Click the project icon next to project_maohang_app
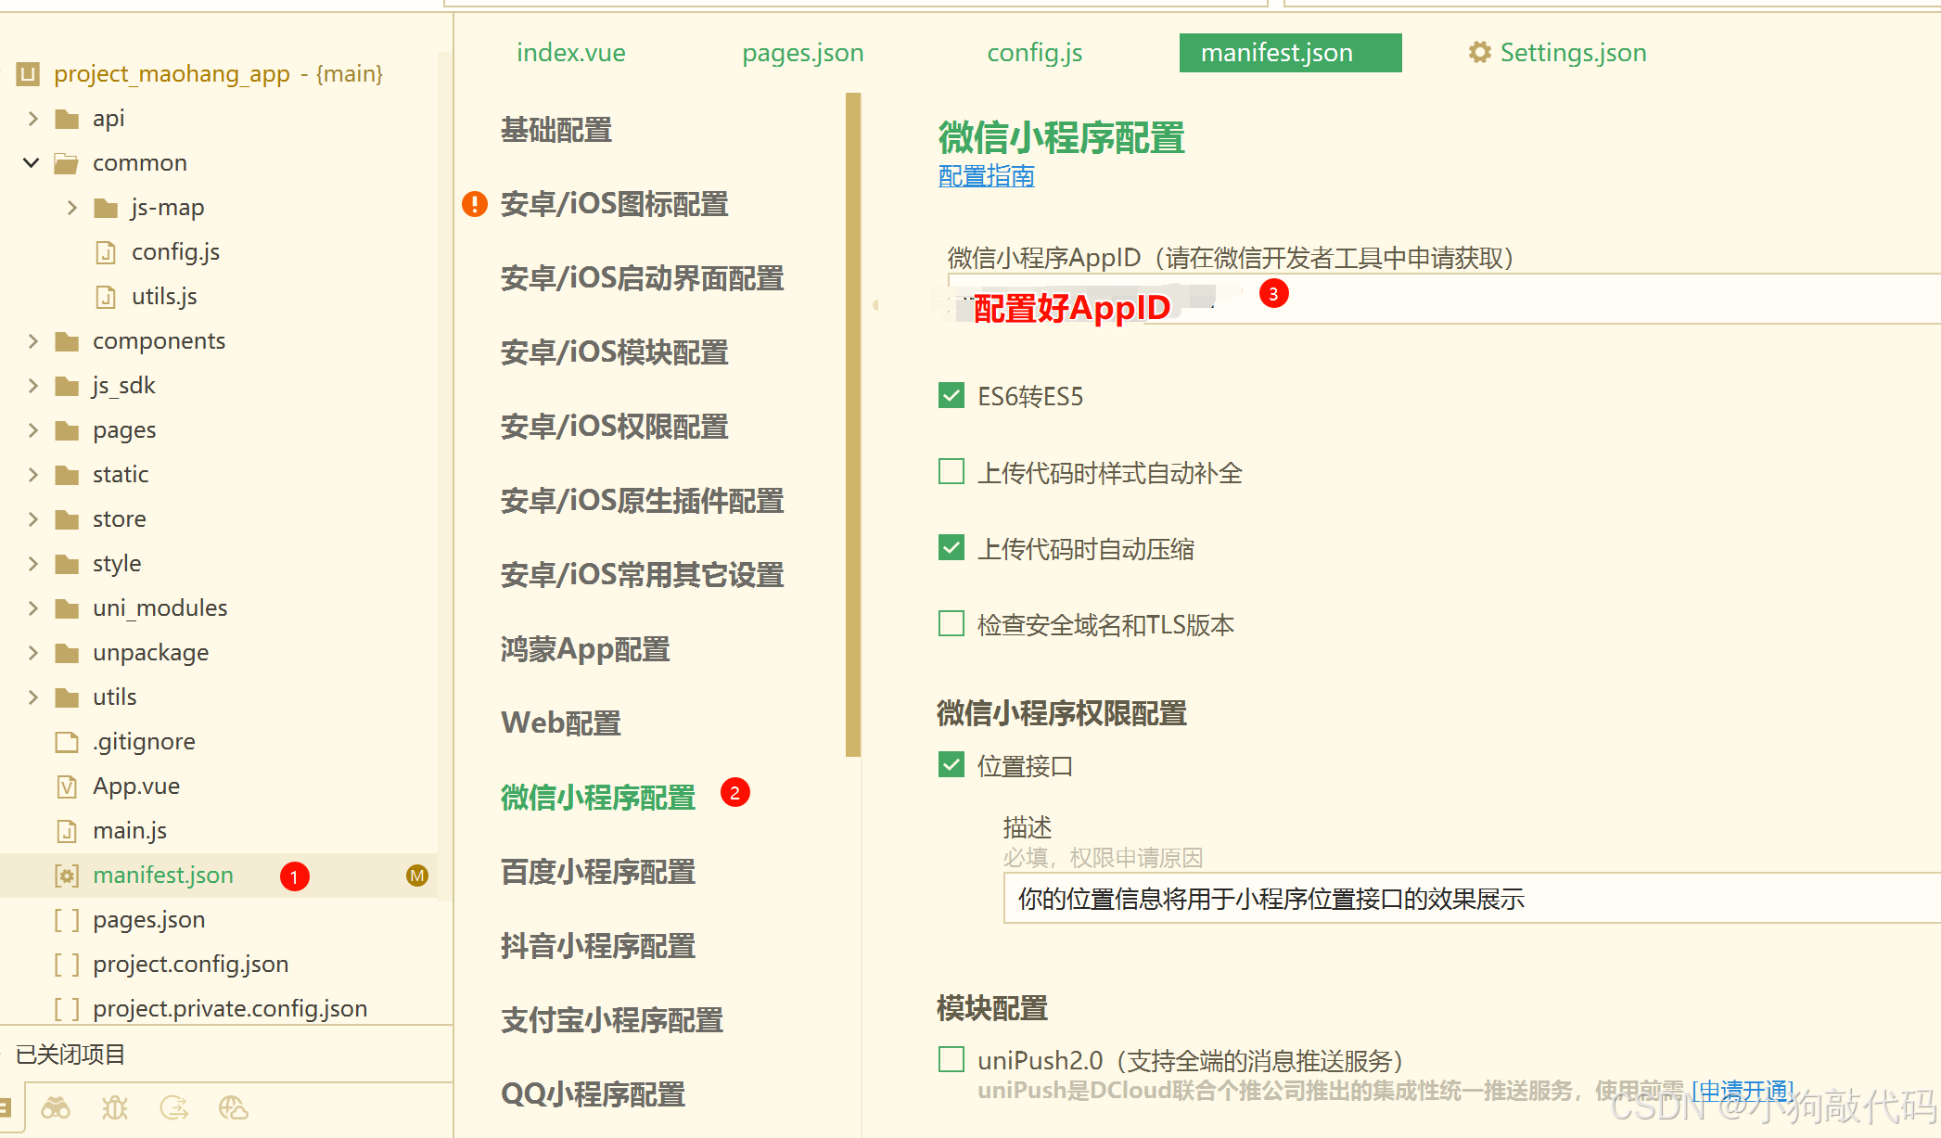1941x1138 pixels. tap(29, 73)
